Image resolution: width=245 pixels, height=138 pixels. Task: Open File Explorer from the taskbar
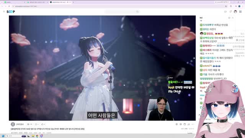tap(33, 136)
